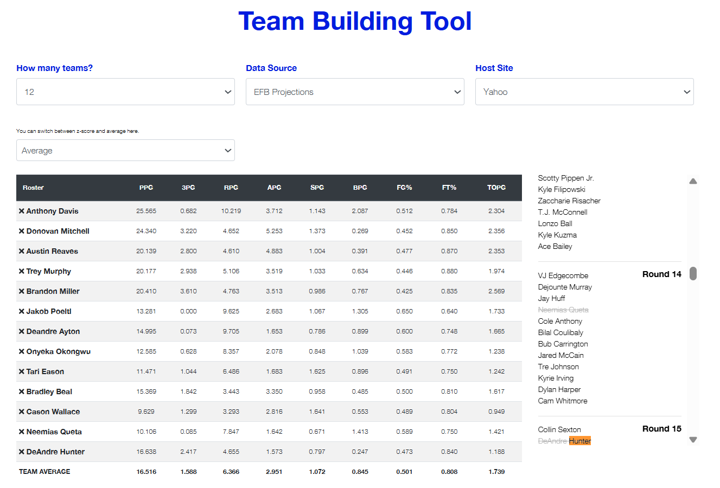Add VJ Edgecombe from the player list
Image resolution: width=720 pixels, height=488 pixels.
(x=563, y=275)
